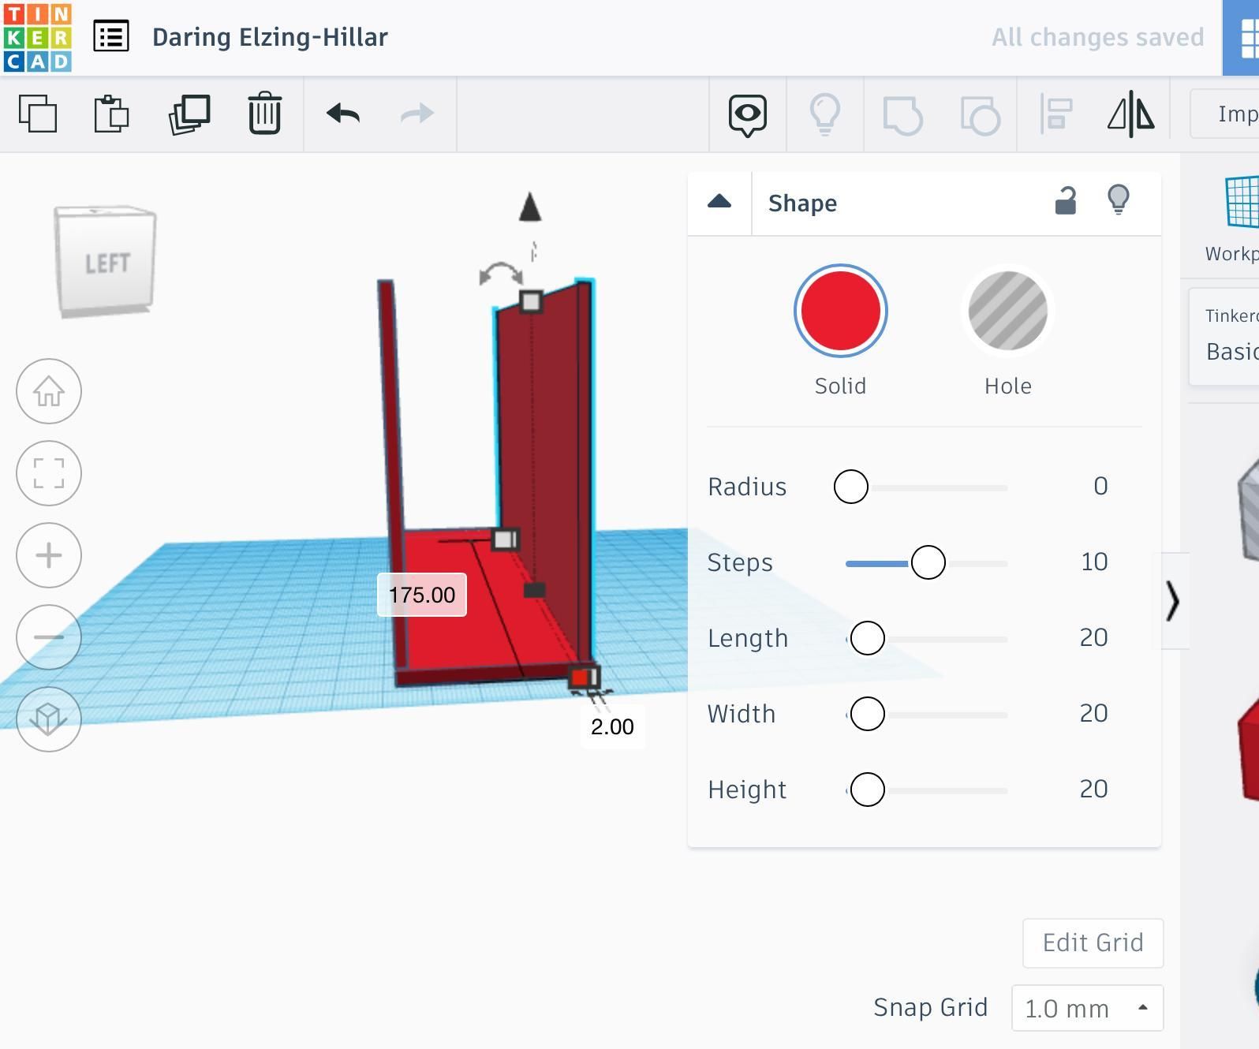Activate the Mirror tool
Screen dimensions: 1259x1049
pyautogui.click(x=1131, y=114)
